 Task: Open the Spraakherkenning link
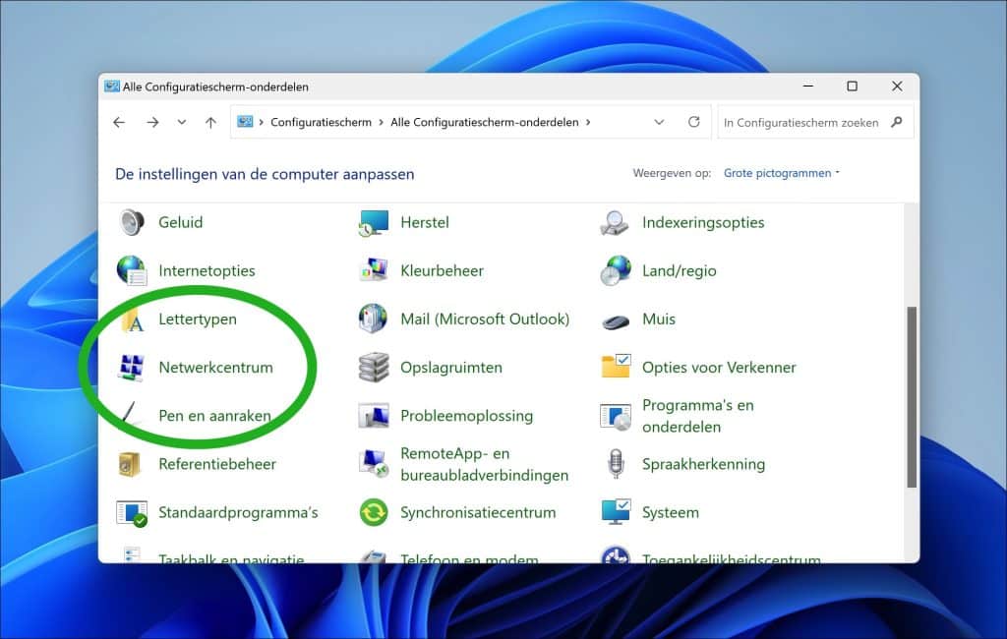704,464
